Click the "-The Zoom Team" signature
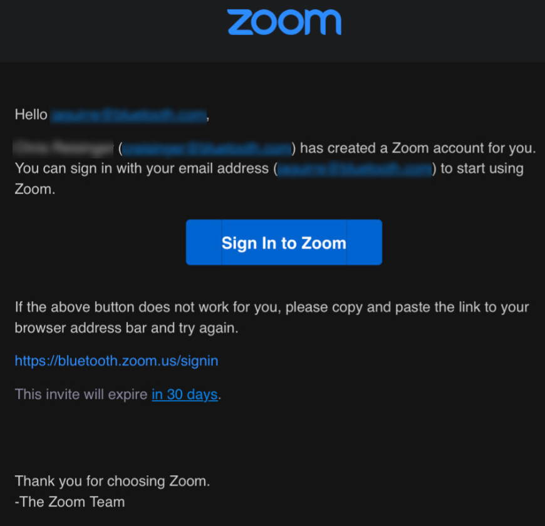The height and width of the screenshot is (526, 545). 70,502
